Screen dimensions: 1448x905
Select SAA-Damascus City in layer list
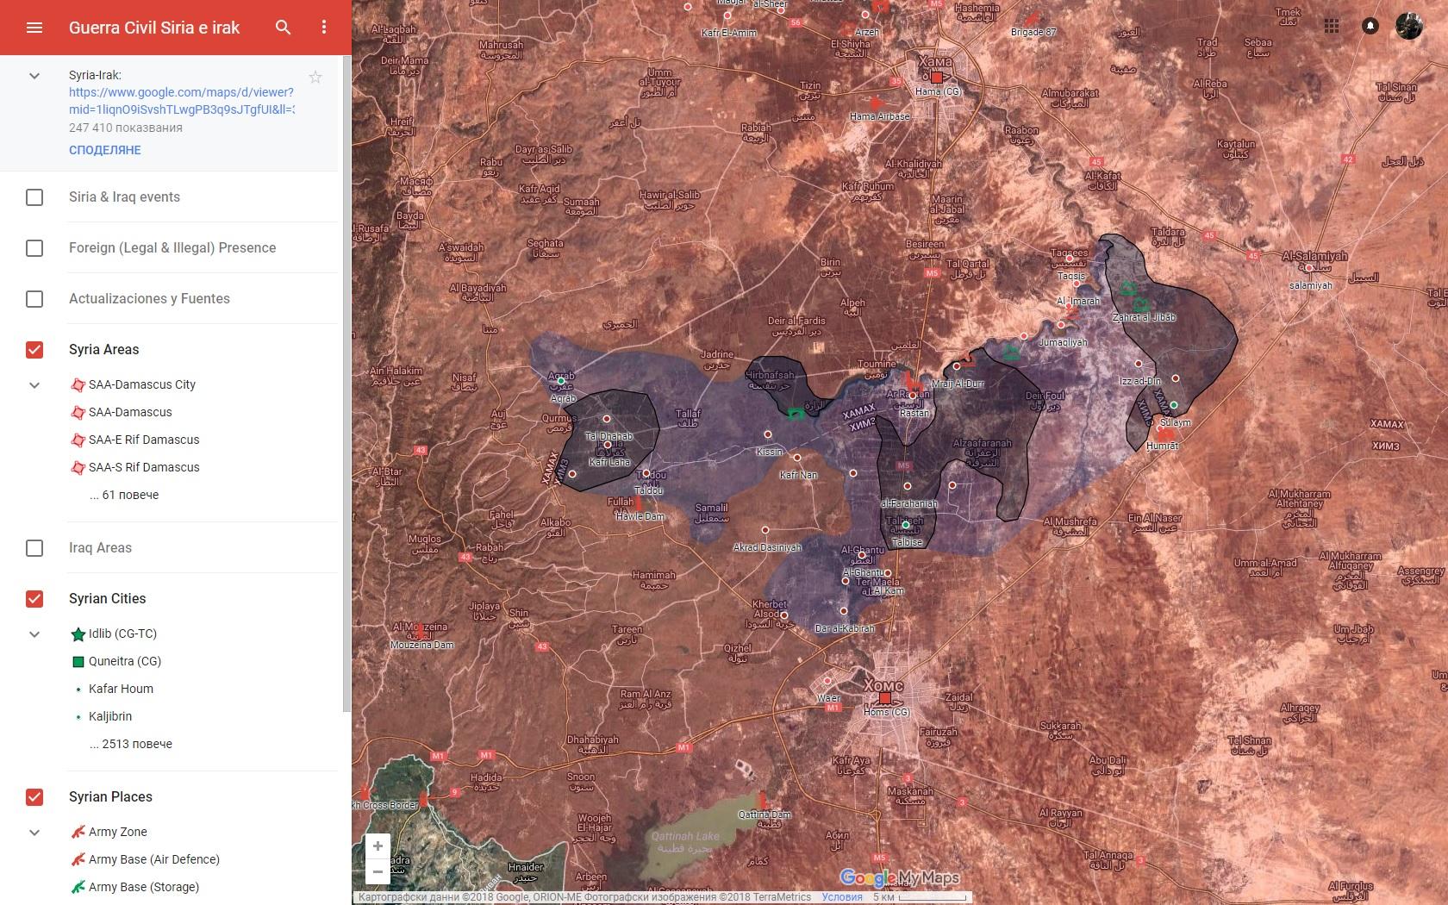[x=141, y=384]
